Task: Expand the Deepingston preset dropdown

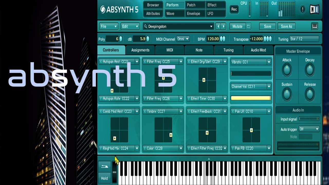Action: (x=211, y=26)
